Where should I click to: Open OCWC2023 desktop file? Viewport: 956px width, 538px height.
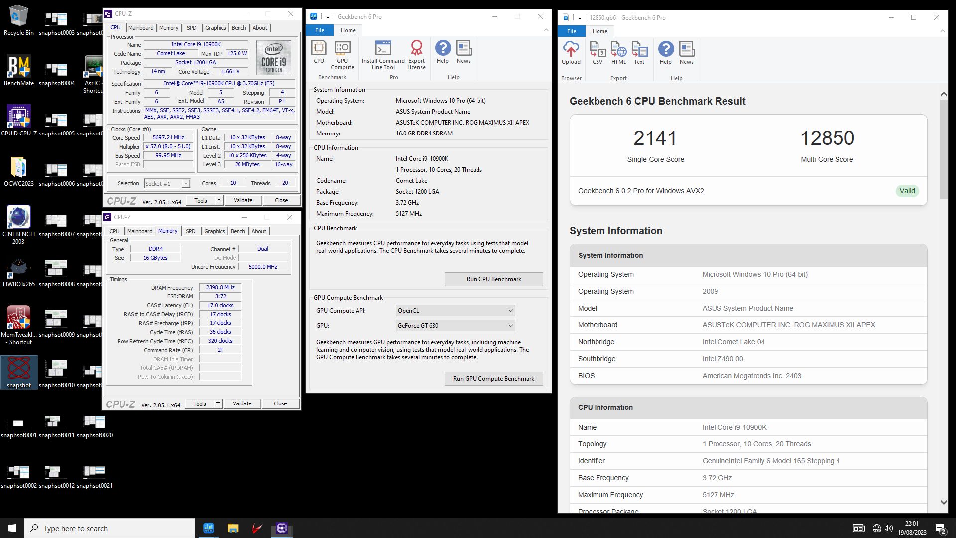pyautogui.click(x=19, y=171)
